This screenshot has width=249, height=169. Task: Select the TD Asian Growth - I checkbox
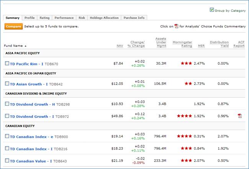pos(7,83)
